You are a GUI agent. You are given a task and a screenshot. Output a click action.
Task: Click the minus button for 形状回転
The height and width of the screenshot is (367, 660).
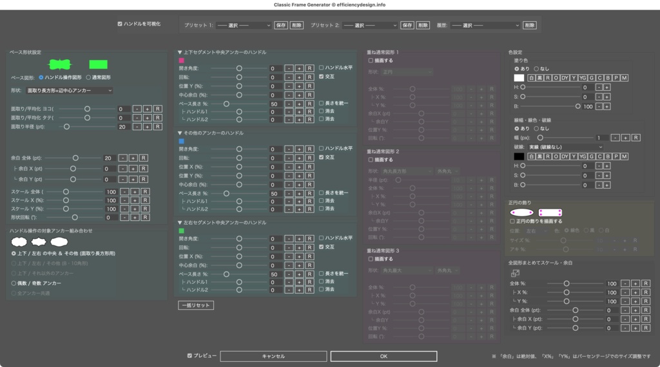(x=124, y=218)
